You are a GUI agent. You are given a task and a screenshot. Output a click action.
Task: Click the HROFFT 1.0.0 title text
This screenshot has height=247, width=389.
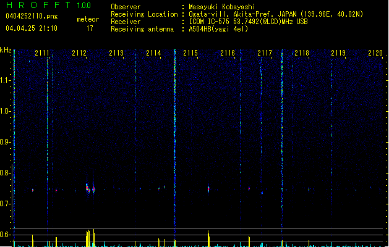coord(48,5)
